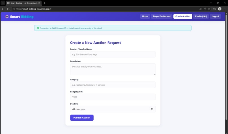Open the calendar picker in Deadline field
The width and height of the screenshot is (228, 134).
152,109
